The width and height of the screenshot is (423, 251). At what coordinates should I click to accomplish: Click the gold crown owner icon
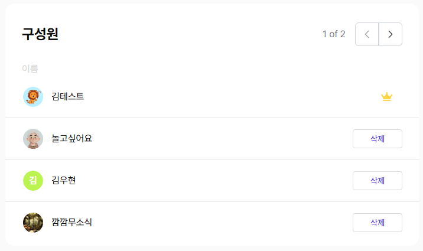pyautogui.click(x=386, y=97)
